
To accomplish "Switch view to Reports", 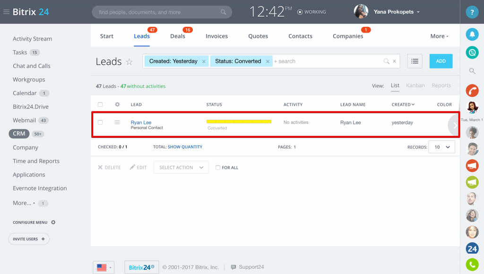I will (441, 86).
